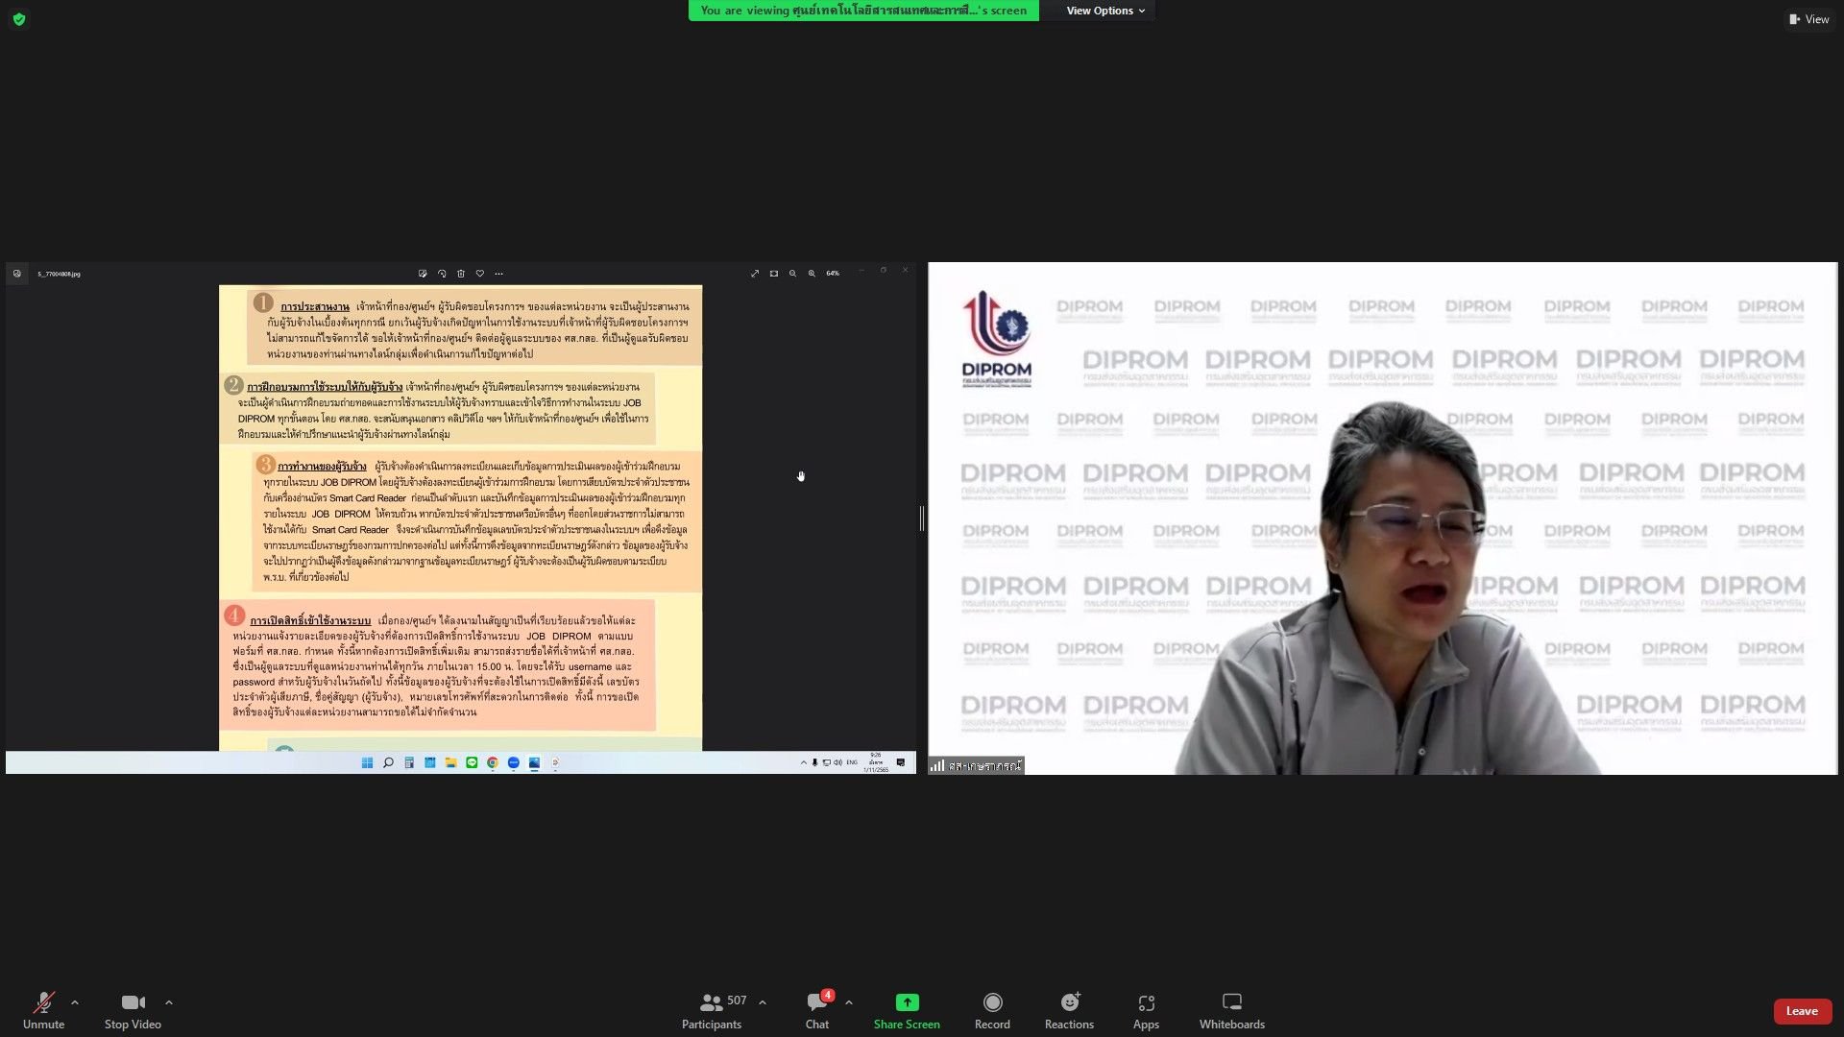This screenshot has height=1037, width=1844.
Task: Open Zoom Apps
Action: tap(1146, 1010)
